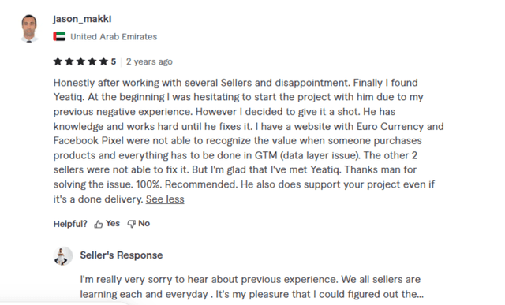Click the thumbs down icon
This screenshot has width=505, height=305.
[x=132, y=224]
